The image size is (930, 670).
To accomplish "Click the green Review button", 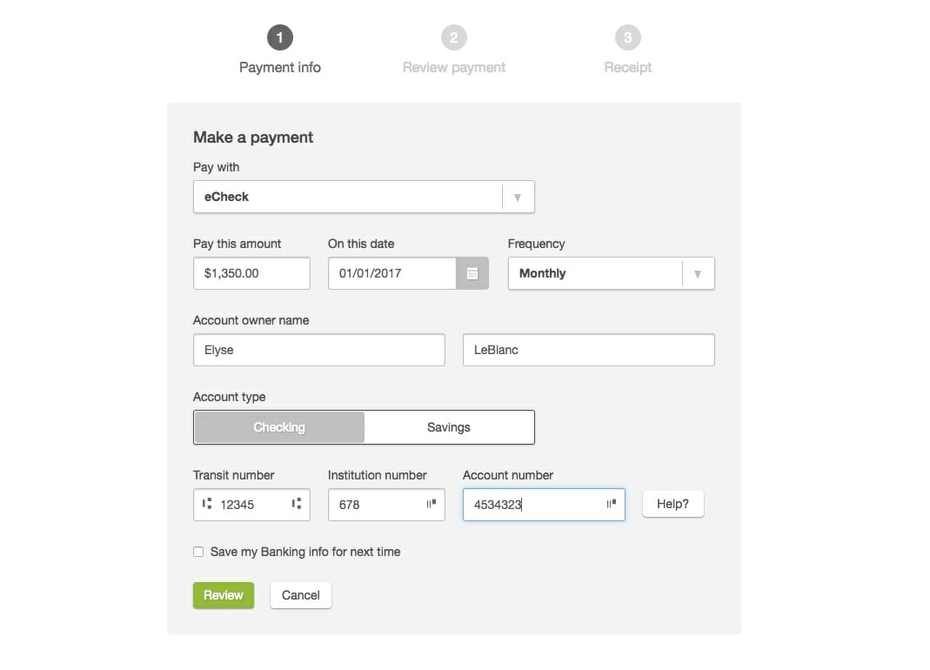I will click(224, 595).
